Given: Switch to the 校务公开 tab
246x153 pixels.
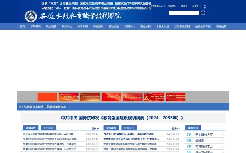Looking at the screenshot, I should (x=129, y=128).
